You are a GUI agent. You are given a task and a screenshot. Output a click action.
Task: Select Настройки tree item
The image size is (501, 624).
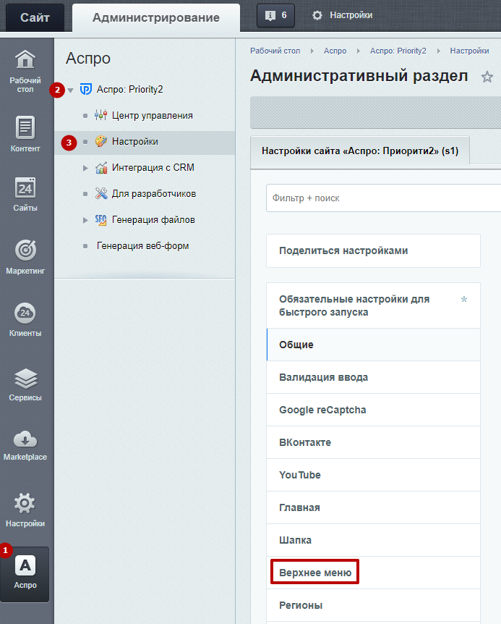pos(134,141)
